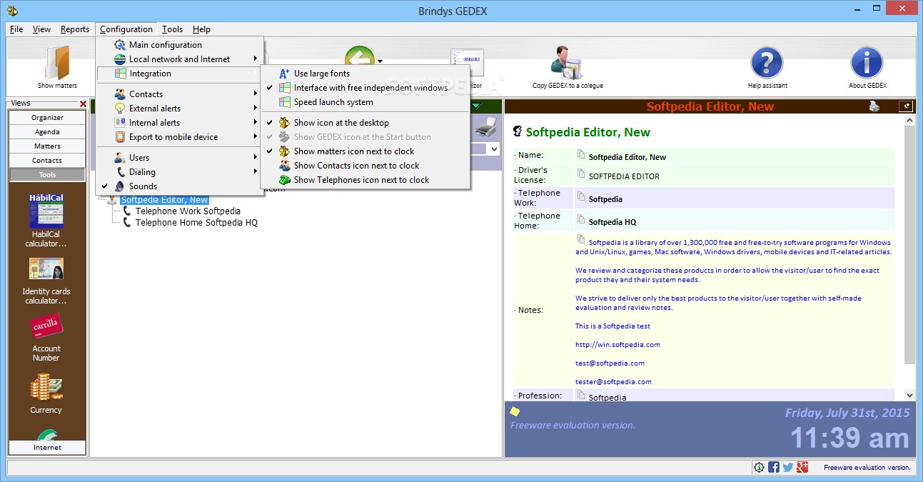Expand the Internal alerts submenu
This screenshot has height=482, width=923.
coord(179,123)
